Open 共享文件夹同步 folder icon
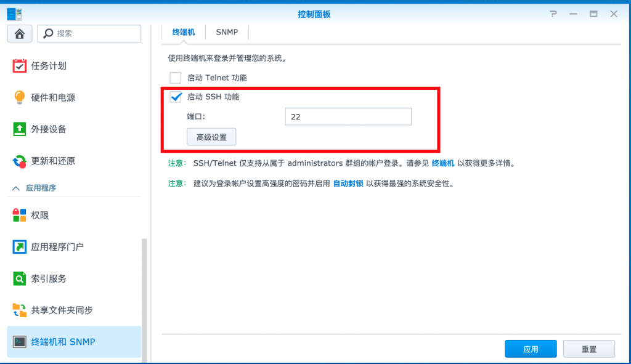Screen dimensions: 631x364 click(x=20, y=310)
